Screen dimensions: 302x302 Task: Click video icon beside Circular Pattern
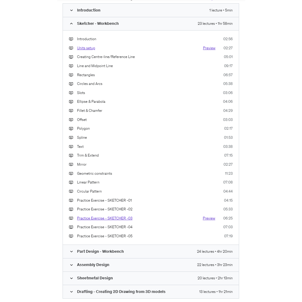[71, 191]
